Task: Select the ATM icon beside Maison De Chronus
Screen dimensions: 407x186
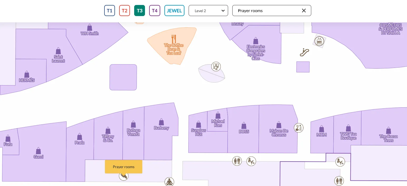Action: point(299,128)
